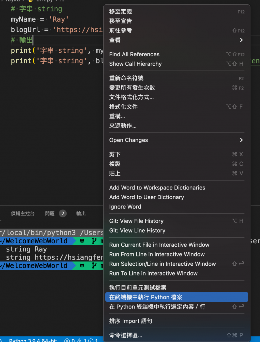Select 貼上 (Paste) in context menu
The height and width of the screenshot is (342, 260).
177,173
